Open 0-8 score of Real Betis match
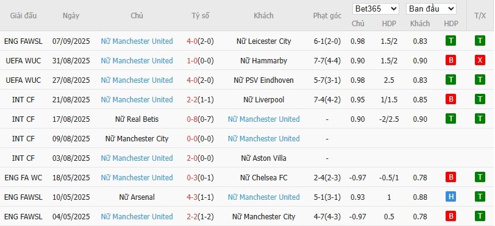Image resolution: width=495 pixels, height=226 pixels. [x=192, y=119]
